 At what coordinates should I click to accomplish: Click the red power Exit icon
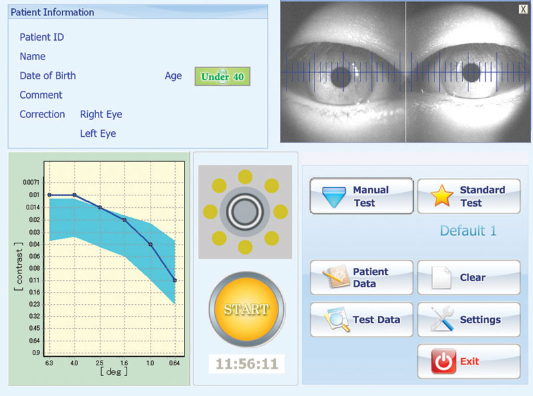click(x=443, y=362)
